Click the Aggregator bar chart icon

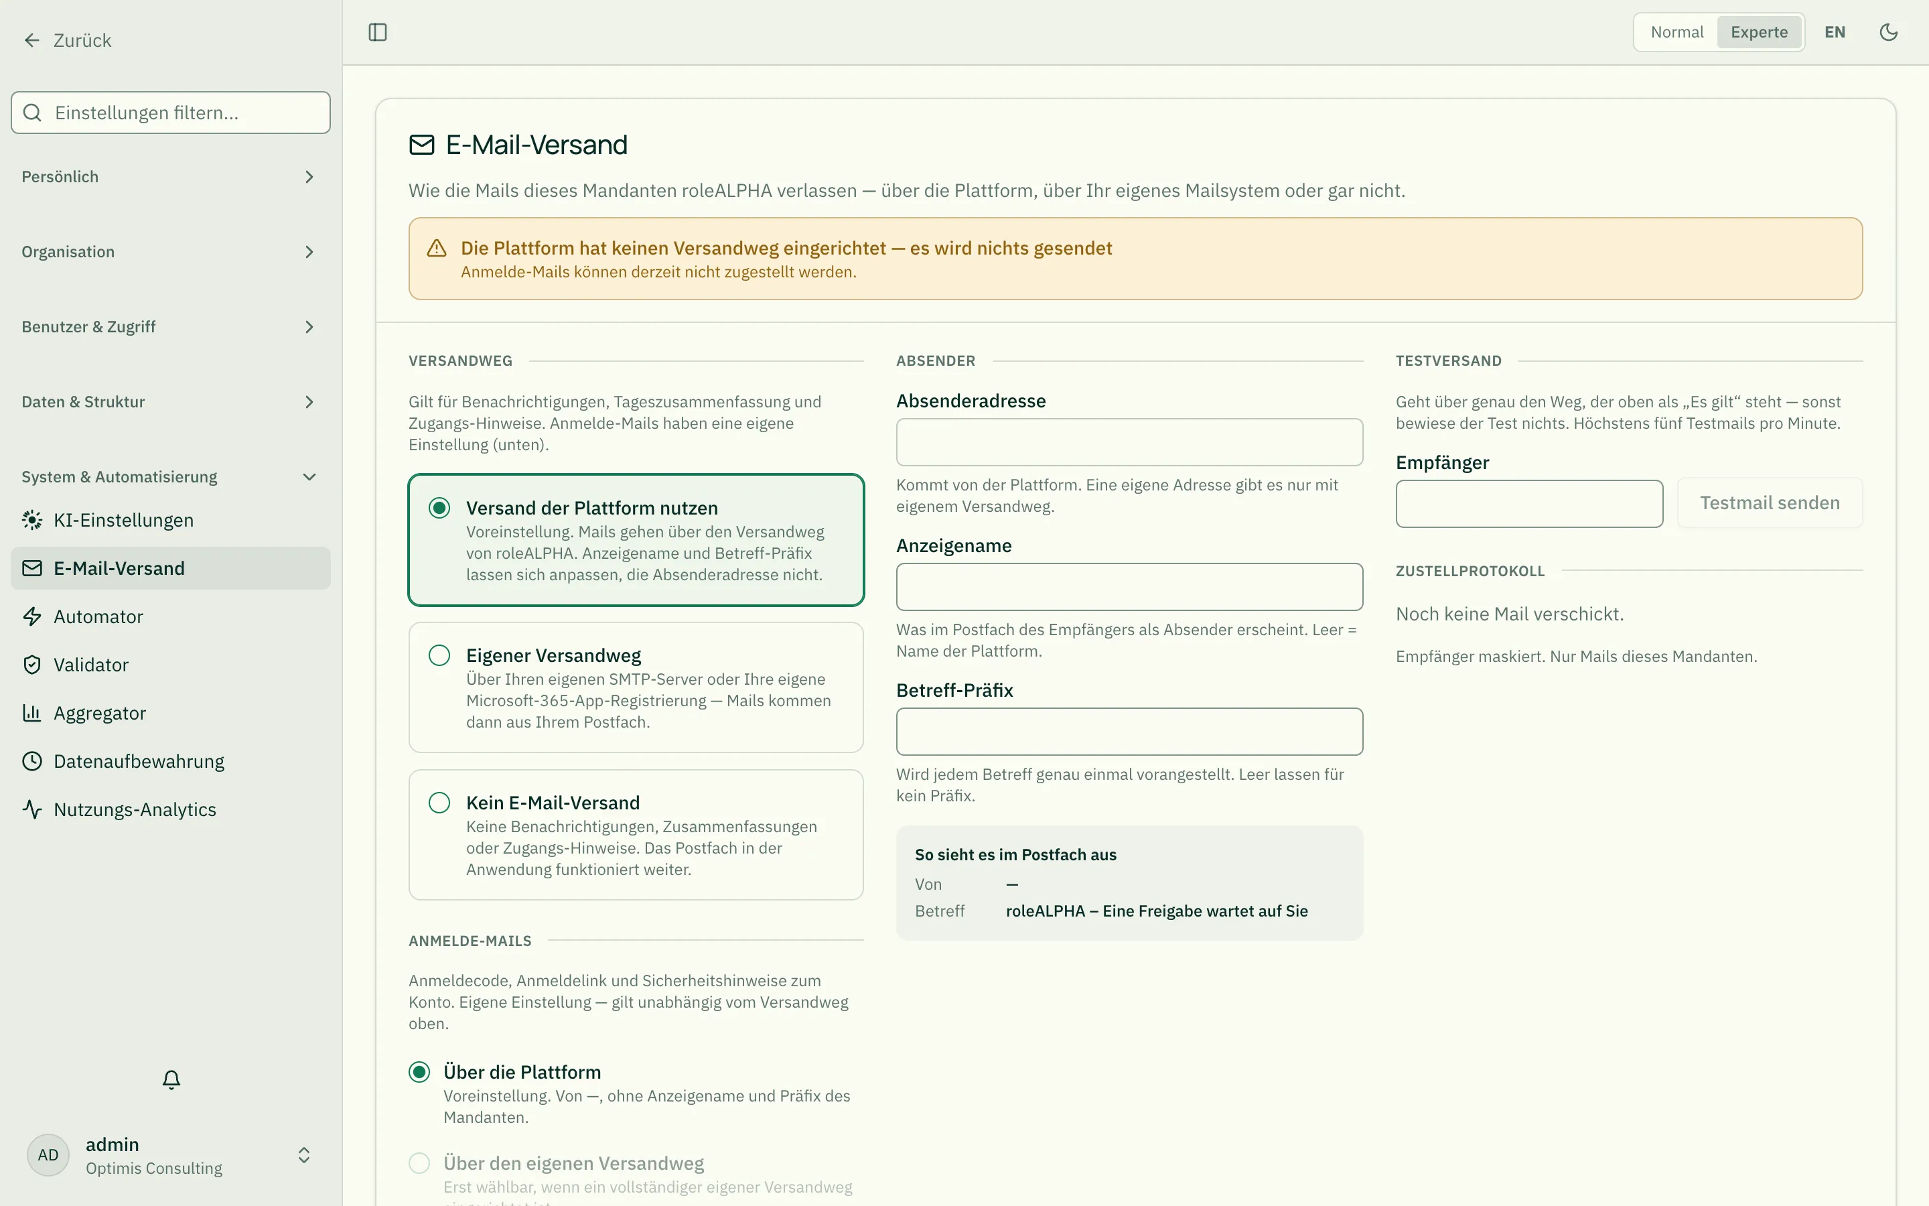click(x=32, y=713)
